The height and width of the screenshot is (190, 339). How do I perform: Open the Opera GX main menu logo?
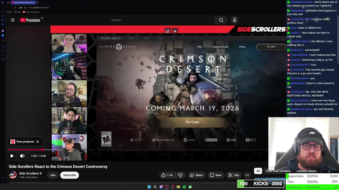[3, 2]
